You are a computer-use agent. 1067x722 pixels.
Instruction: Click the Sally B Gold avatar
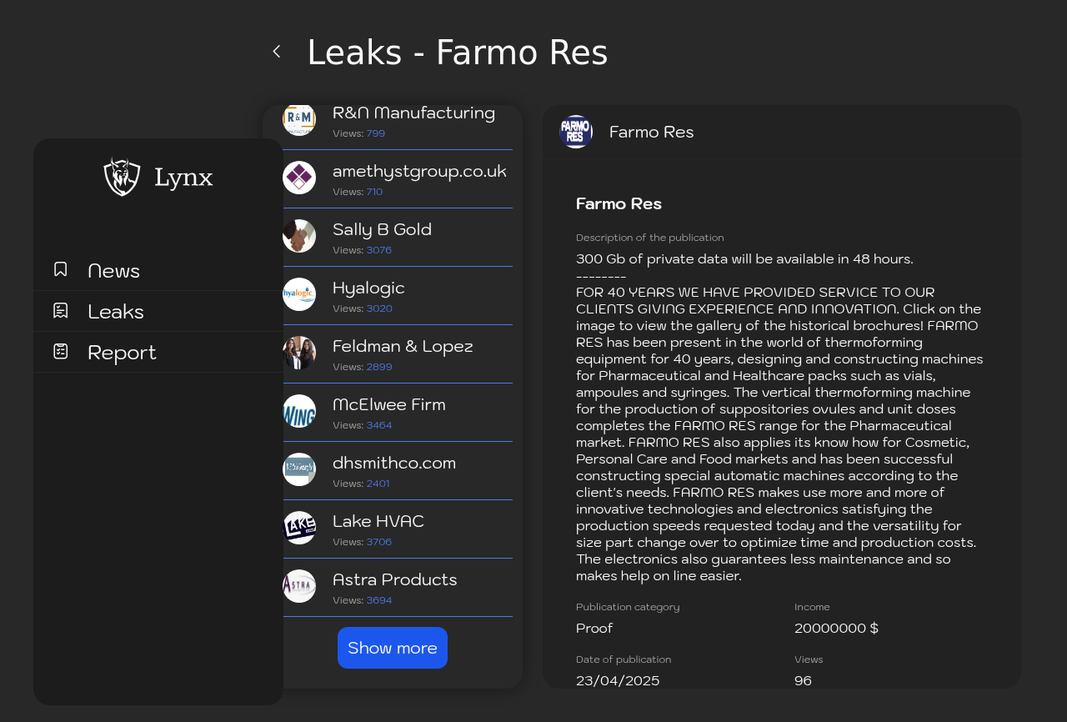(x=299, y=236)
